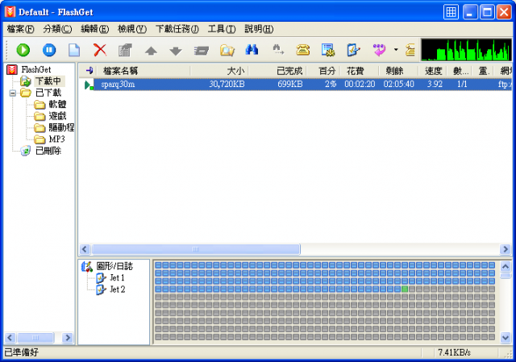
Task: Open the 編輯(E) menu
Action: (95, 29)
